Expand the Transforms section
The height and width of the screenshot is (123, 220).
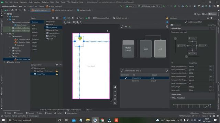[171, 94]
